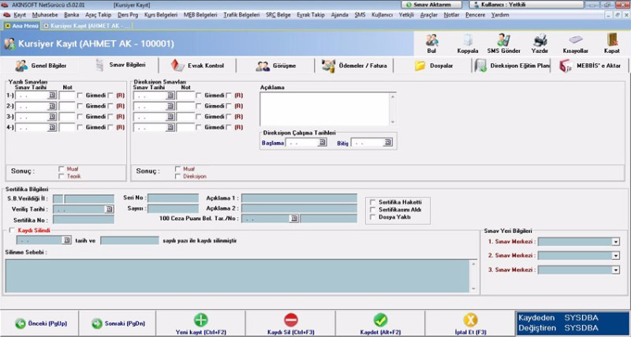Toggle the Kaydı Silindi checkbox

(10, 230)
